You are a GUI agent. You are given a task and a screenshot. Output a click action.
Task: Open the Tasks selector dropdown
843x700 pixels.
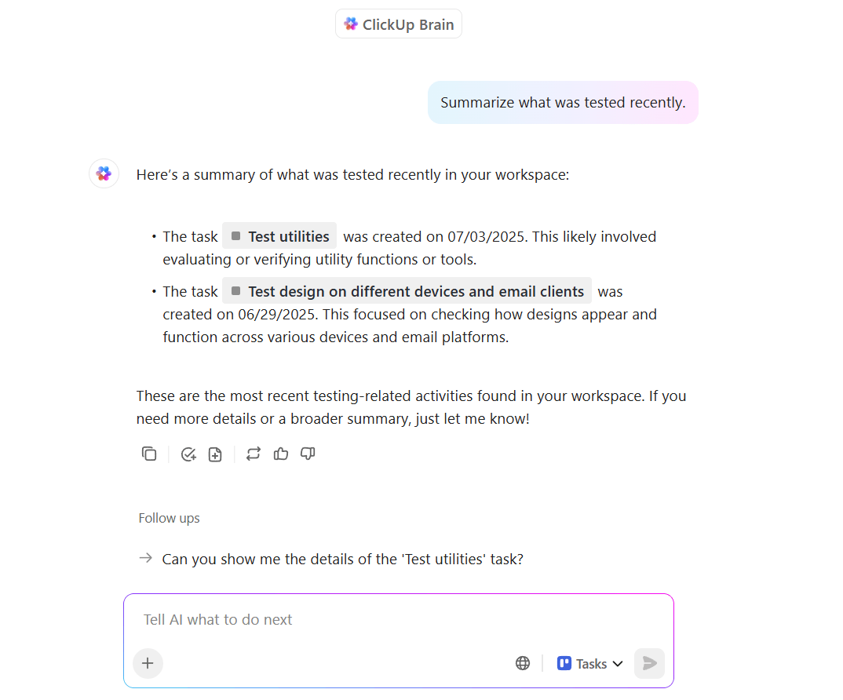coord(589,663)
